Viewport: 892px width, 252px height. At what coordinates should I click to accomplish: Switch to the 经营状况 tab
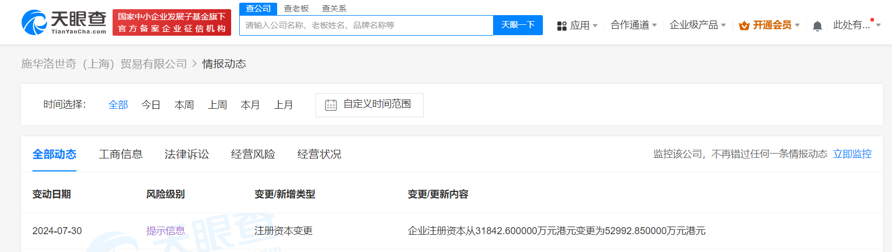319,155
